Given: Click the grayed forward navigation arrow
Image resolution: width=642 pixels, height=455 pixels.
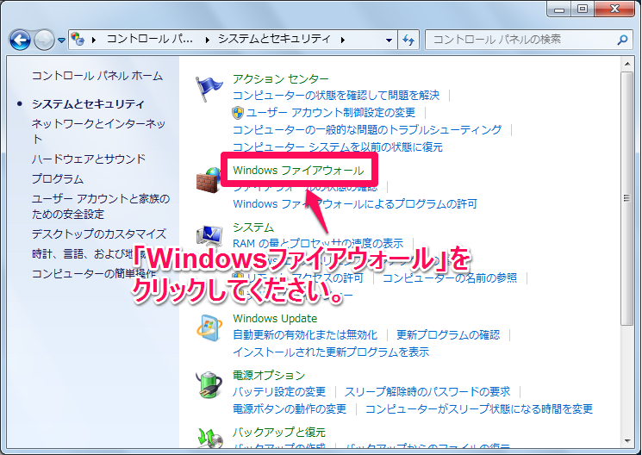Looking at the screenshot, I should point(44,40).
